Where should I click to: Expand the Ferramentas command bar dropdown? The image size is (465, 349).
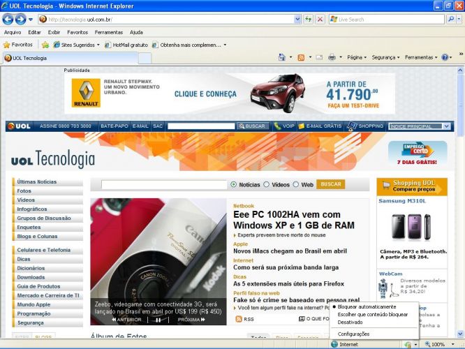coord(421,57)
